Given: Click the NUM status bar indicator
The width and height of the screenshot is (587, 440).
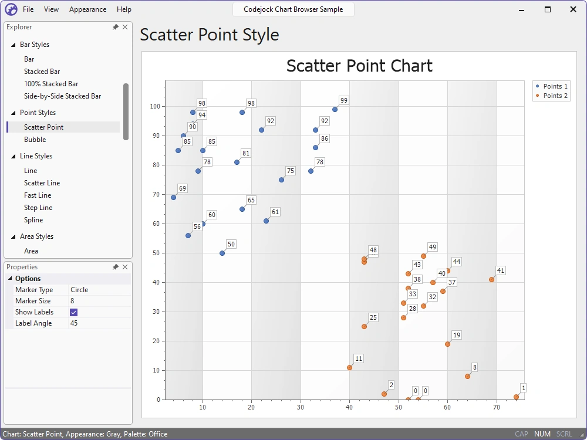Looking at the screenshot, I should click(542, 434).
